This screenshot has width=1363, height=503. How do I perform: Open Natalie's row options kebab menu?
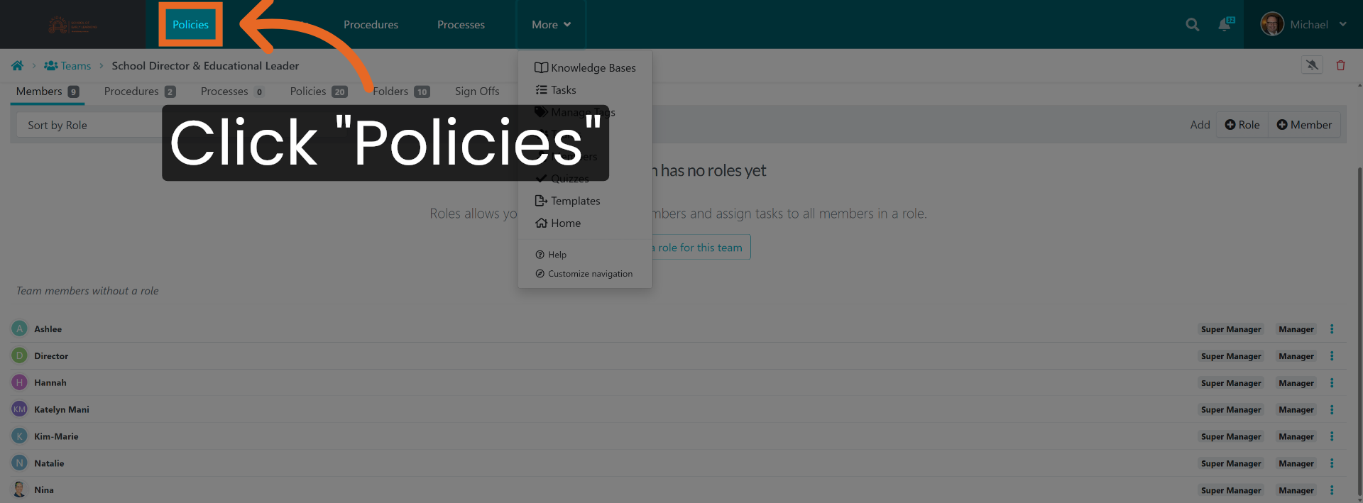pos(1332,463)
